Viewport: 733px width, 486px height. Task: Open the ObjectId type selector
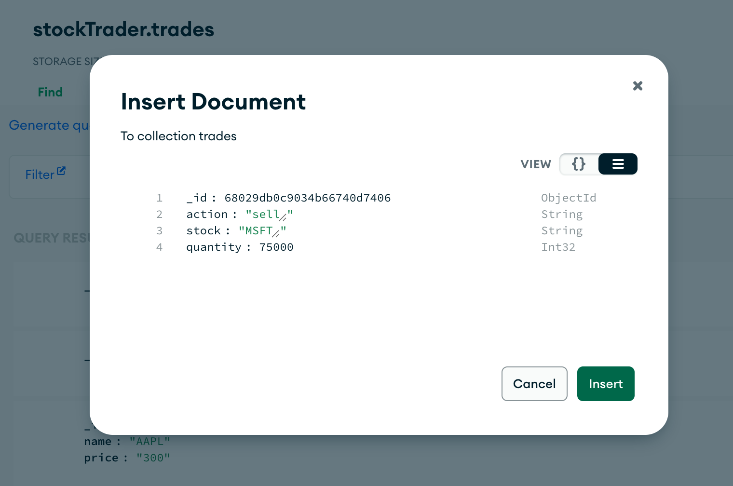[569, 198]
